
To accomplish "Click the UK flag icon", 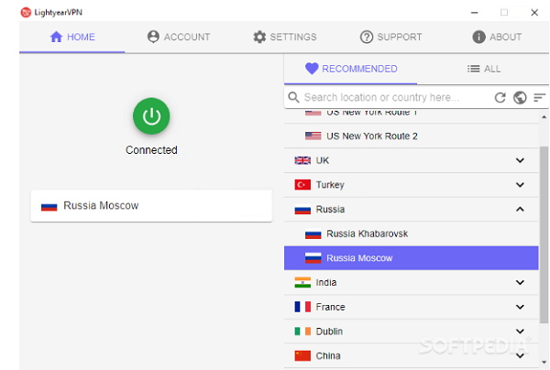I will (302, 160).
